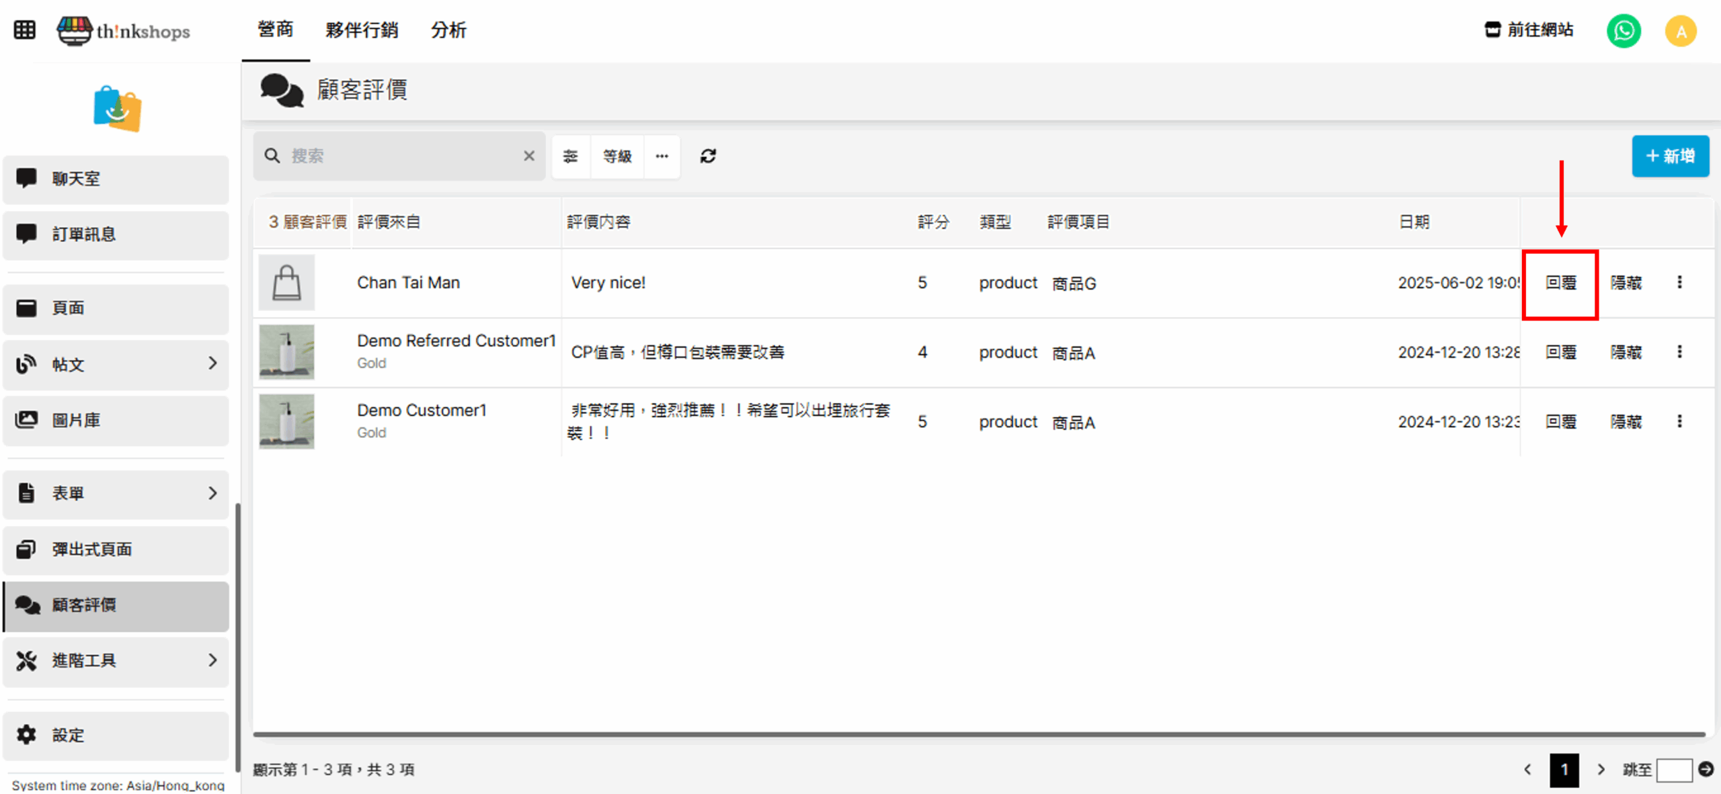This screenshot has width=1721, height=794.
Task: Expand the 表單 sidebar submenu
Action: (x=212, y=493)
